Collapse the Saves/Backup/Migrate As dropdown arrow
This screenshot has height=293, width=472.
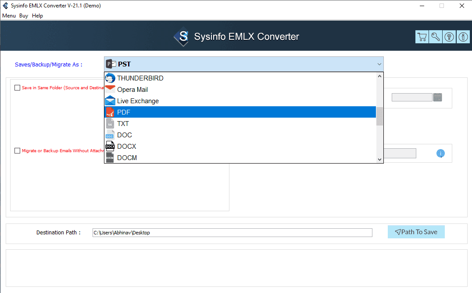(379, 64)
